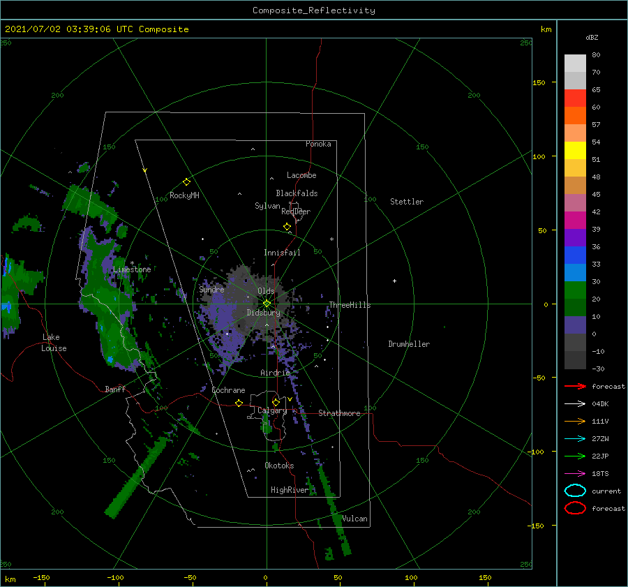Click the HighRiver label

pos(290,490)
